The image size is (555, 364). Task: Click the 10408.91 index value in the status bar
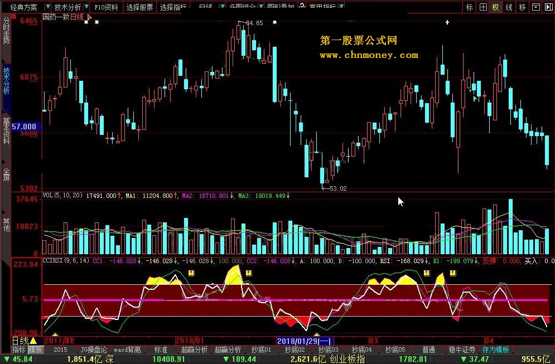click(168, 360)
